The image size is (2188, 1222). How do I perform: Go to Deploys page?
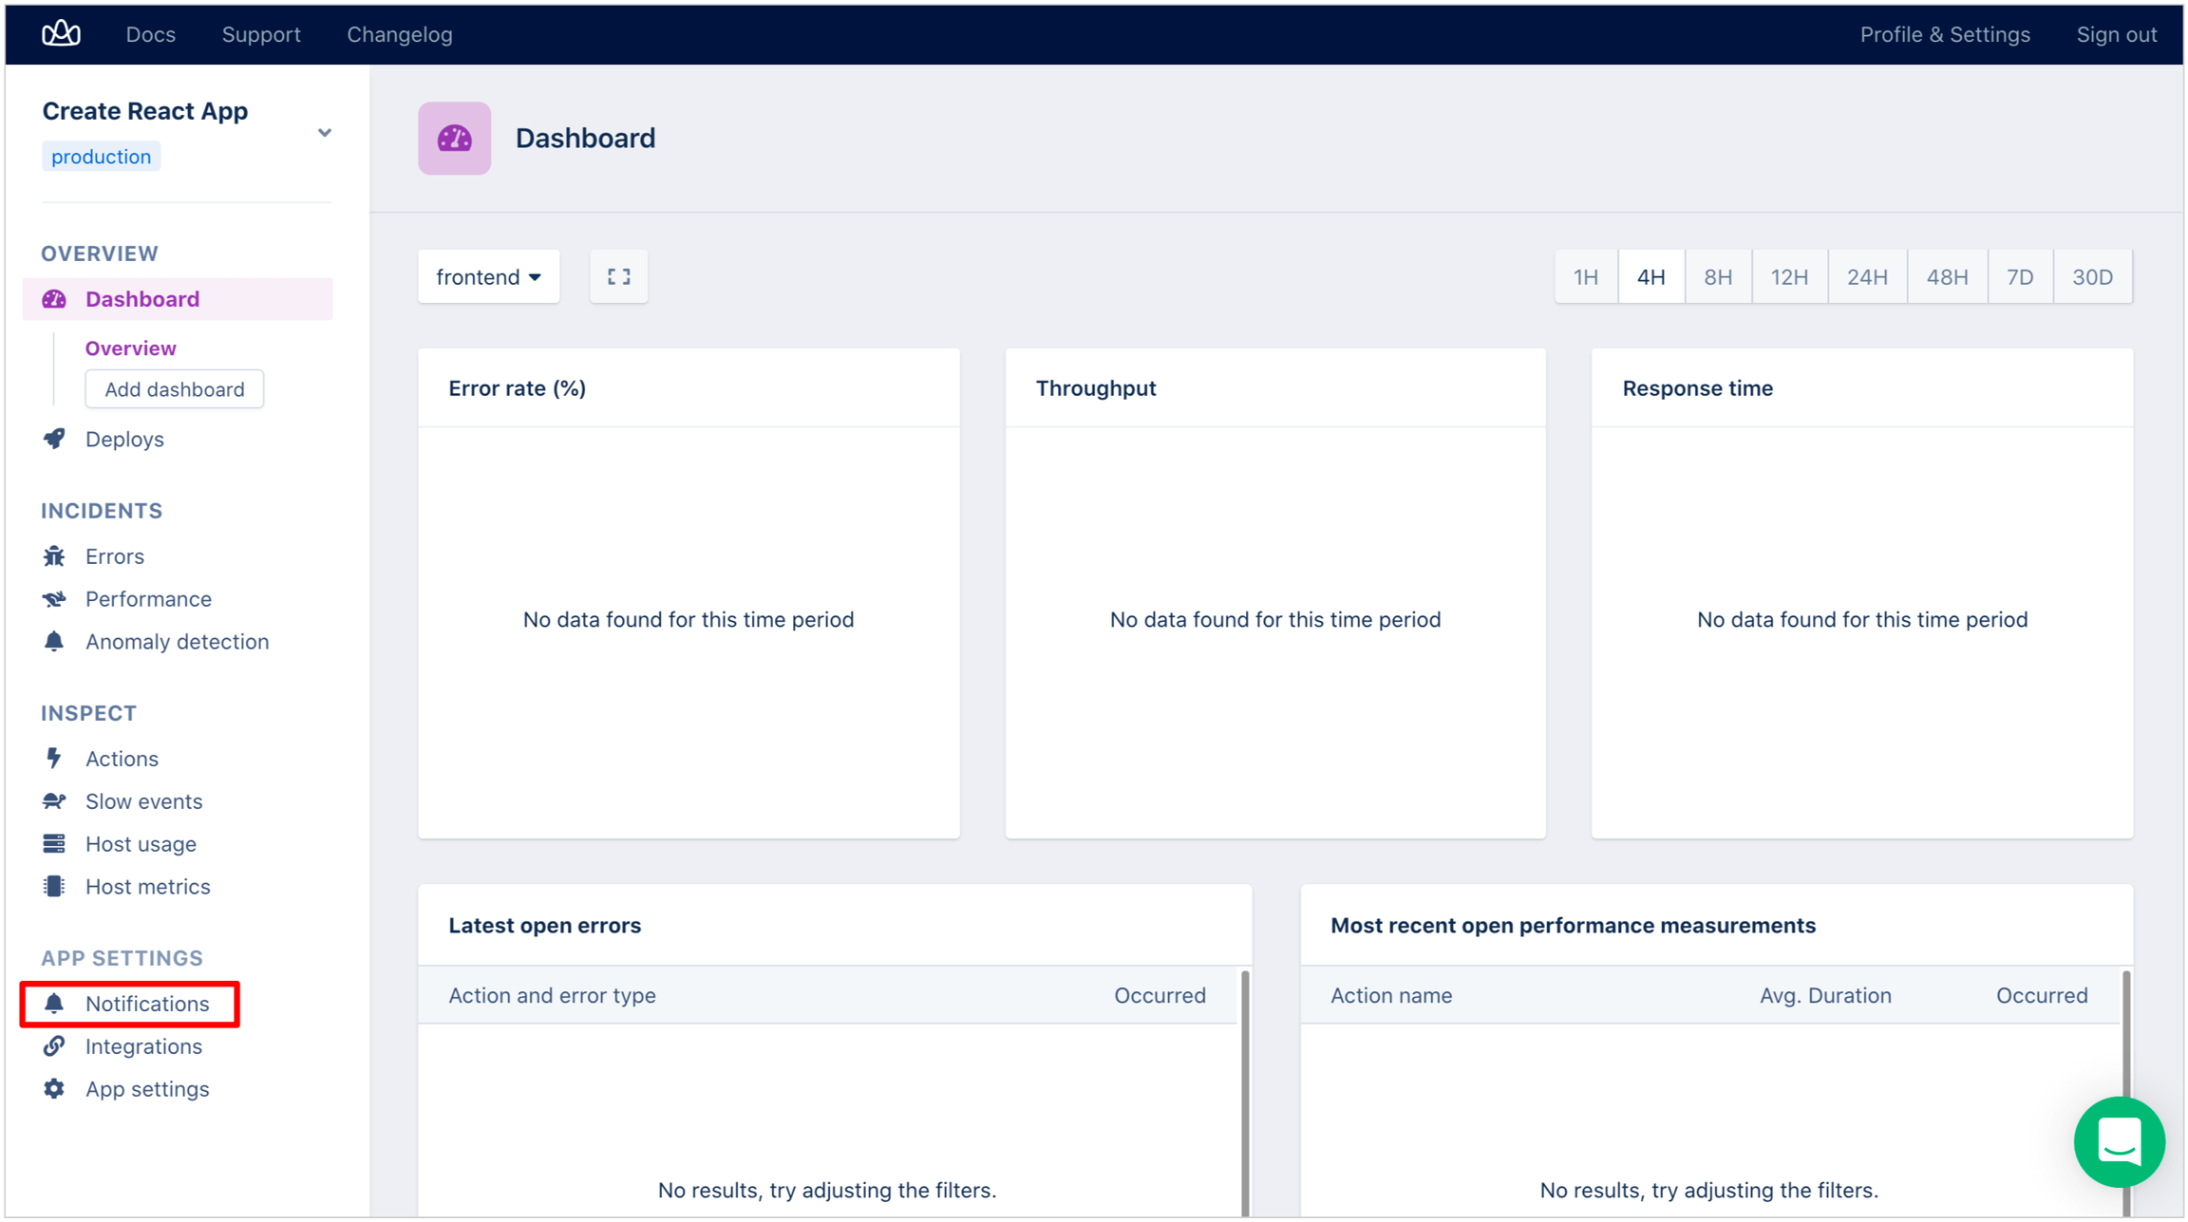point(124,439)
